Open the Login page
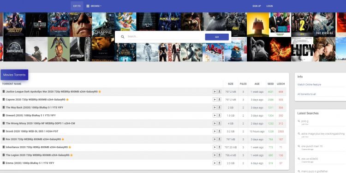 [x=269, y=6]
